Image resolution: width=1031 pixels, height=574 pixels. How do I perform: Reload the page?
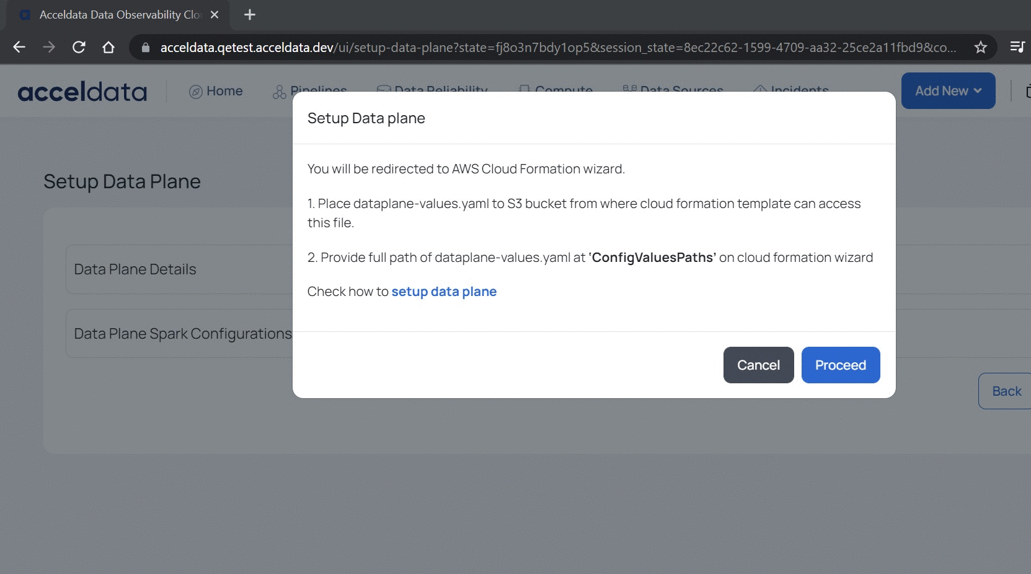[x=79, y=47]
